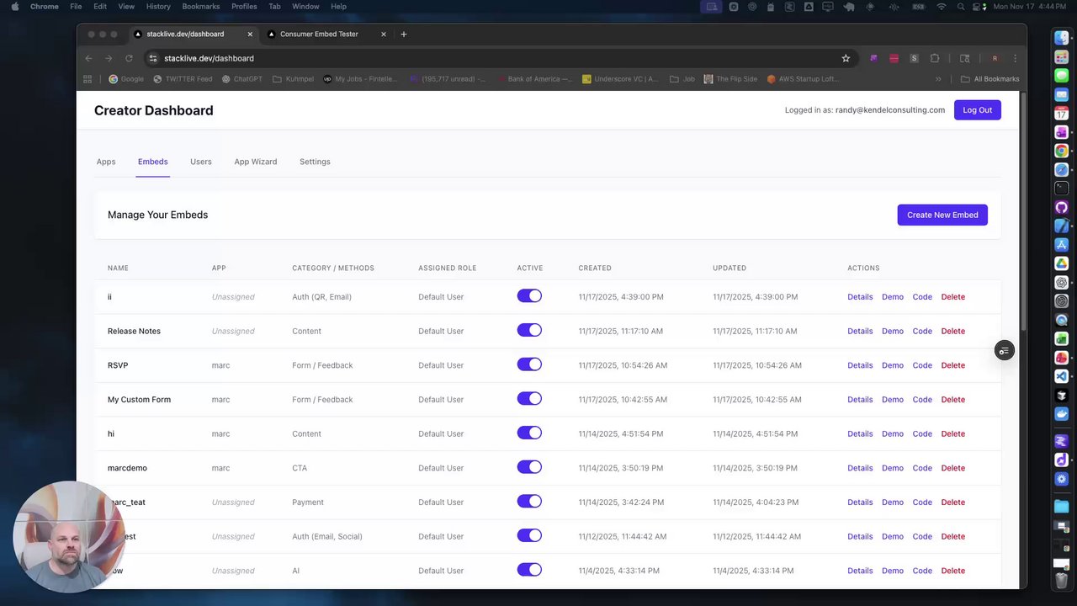
Task: Open a new browser tab
Action: pyautogui.click(x=404, y=35)
